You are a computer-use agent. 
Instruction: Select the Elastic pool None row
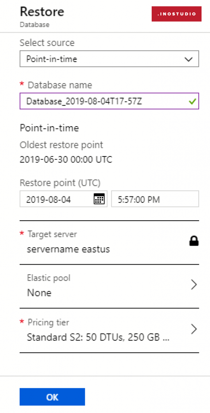click(x=109, y=286)
